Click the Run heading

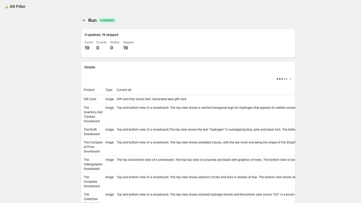tap(93, 20)
